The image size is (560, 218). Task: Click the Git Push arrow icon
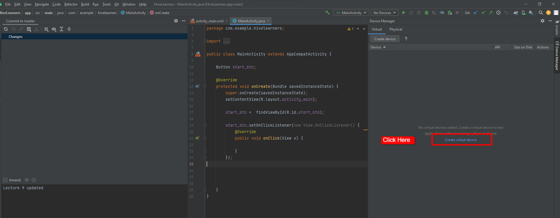coord(490,13)
